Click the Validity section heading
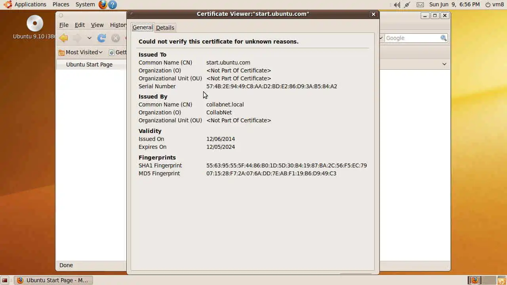The image size is (507, 285). (x=150, y=131)
